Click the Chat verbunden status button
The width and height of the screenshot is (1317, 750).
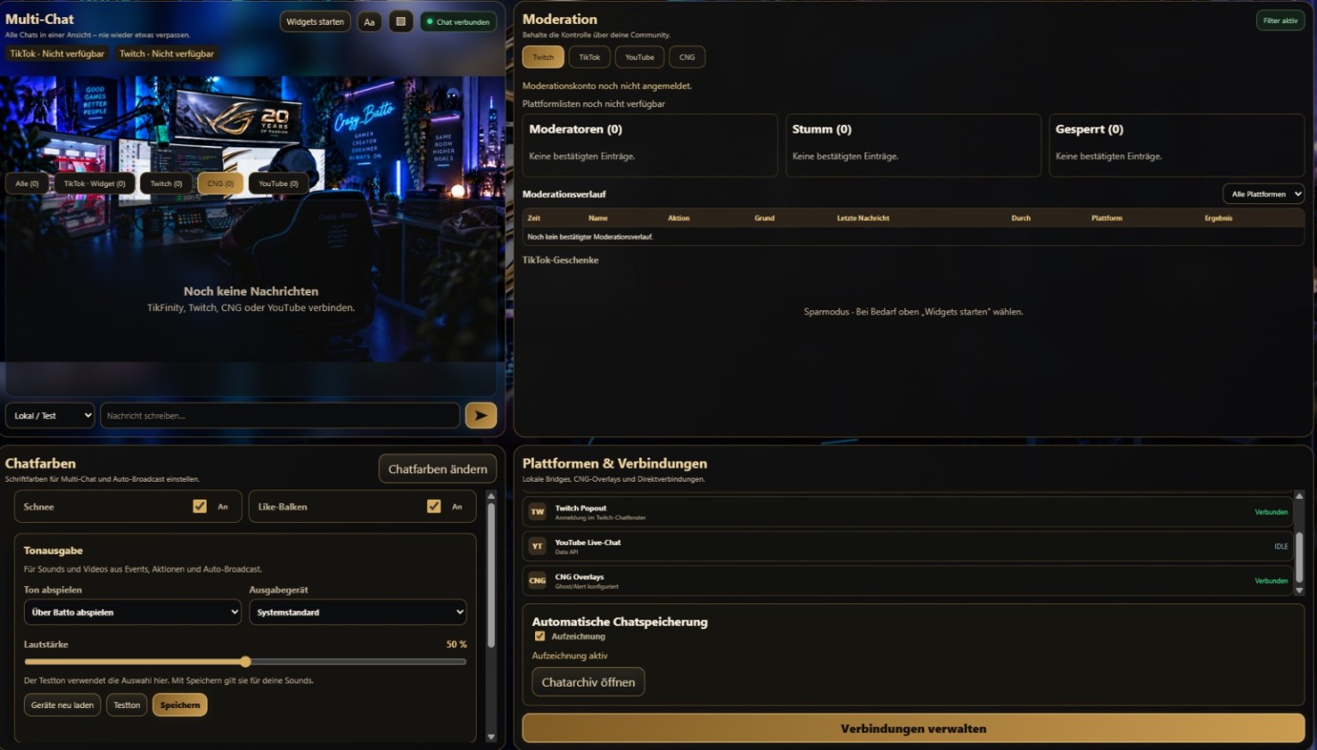point(458,22)
